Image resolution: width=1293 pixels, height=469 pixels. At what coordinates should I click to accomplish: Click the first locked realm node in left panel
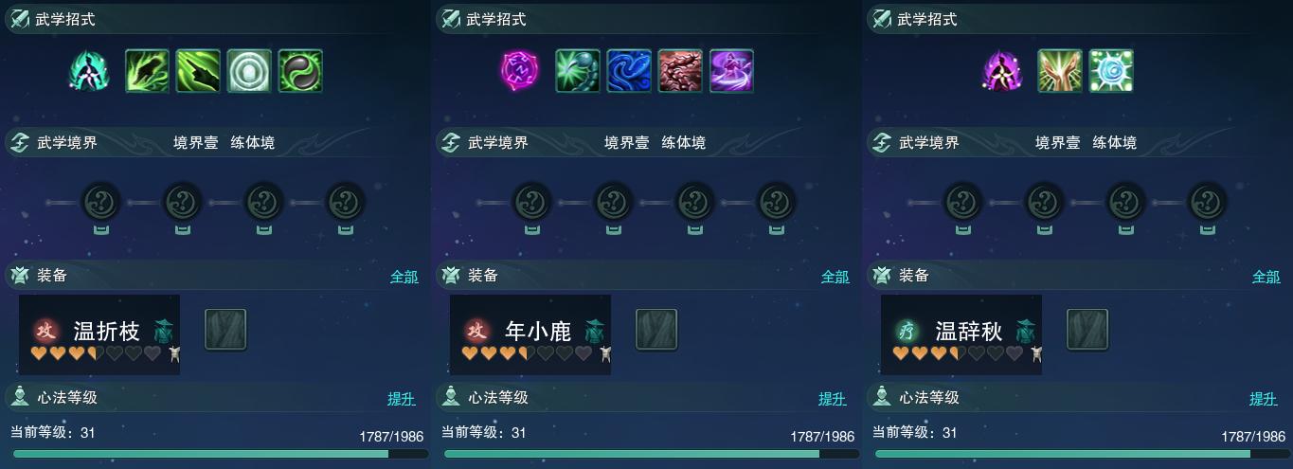[x=101, y=202]
